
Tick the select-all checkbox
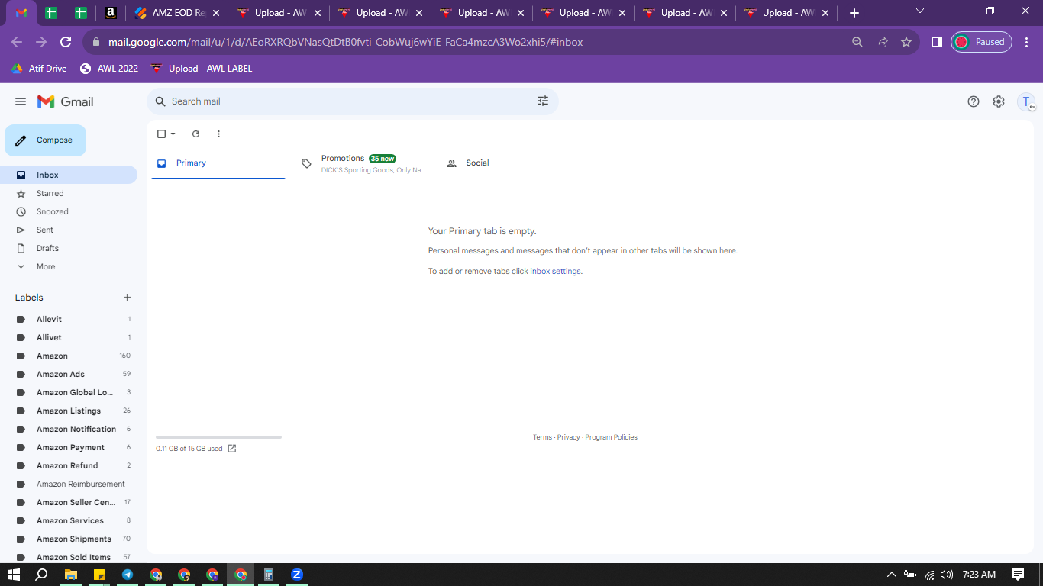[x=161, y=134]
